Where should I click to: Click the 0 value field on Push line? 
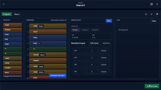[x=39, y=43]
